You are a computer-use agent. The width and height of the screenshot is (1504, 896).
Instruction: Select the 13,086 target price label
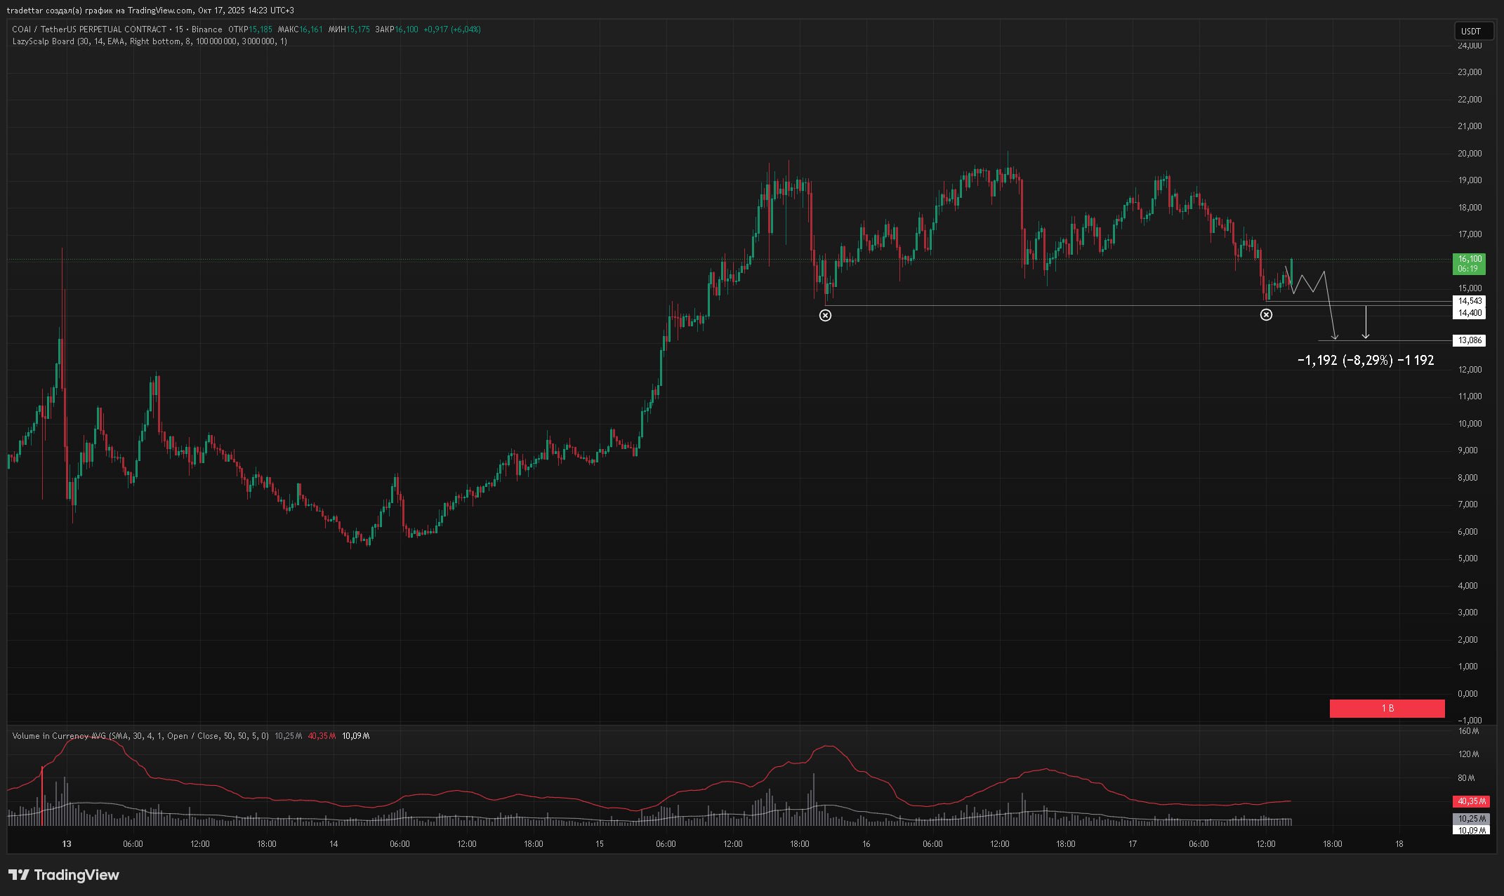pyautogui.click(x=1470, y=340)
